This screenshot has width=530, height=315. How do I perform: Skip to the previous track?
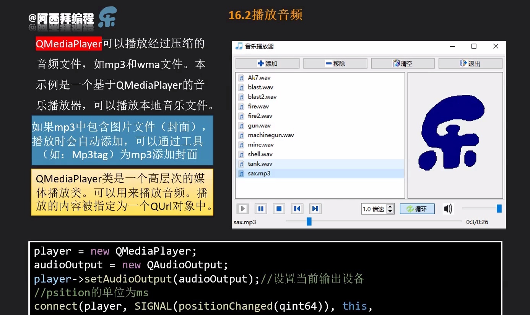[297, 208]
